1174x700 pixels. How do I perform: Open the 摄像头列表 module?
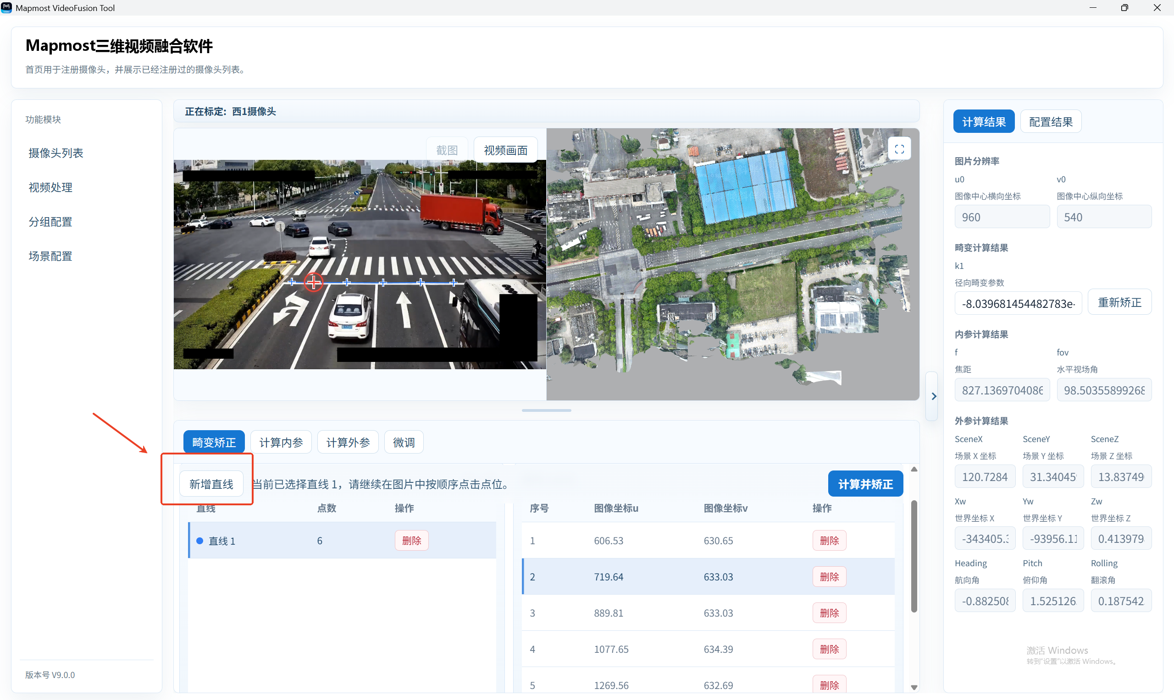click(55, 153)
